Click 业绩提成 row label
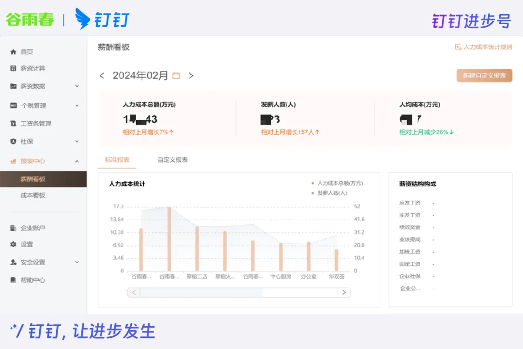 pos(410,239)
